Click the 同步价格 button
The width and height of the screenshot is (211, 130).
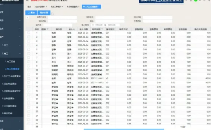click(x=44, y=13)
